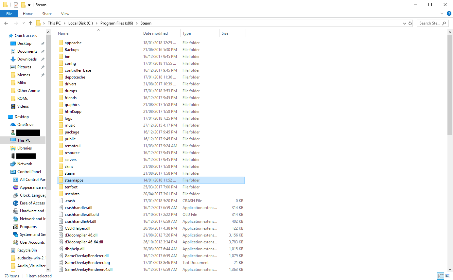Click the Up one level arrow
Viewport: 453px width, 280px height.
(x=30, y=23)
